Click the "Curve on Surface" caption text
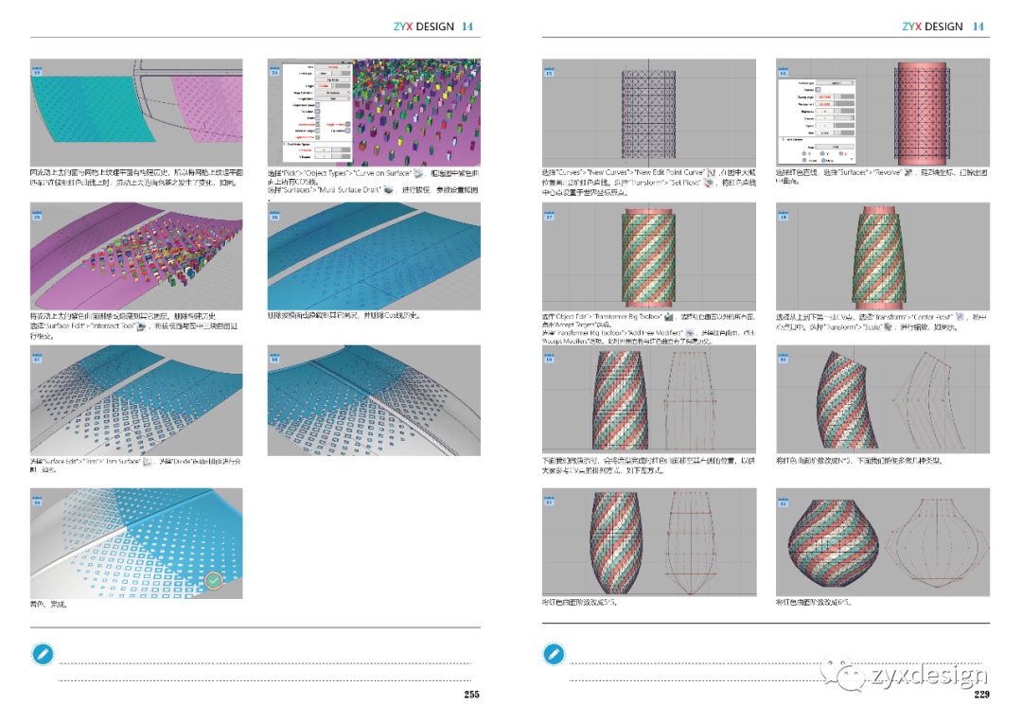The image size is (1022, 722). point(382,173)
